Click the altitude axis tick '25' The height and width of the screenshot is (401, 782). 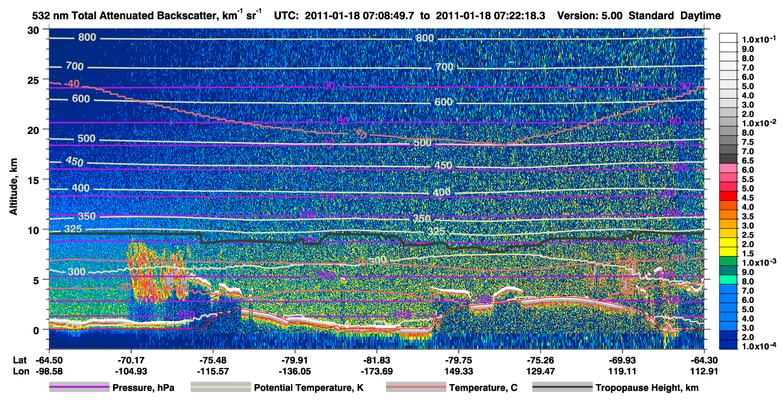click(x=34, y=80)
